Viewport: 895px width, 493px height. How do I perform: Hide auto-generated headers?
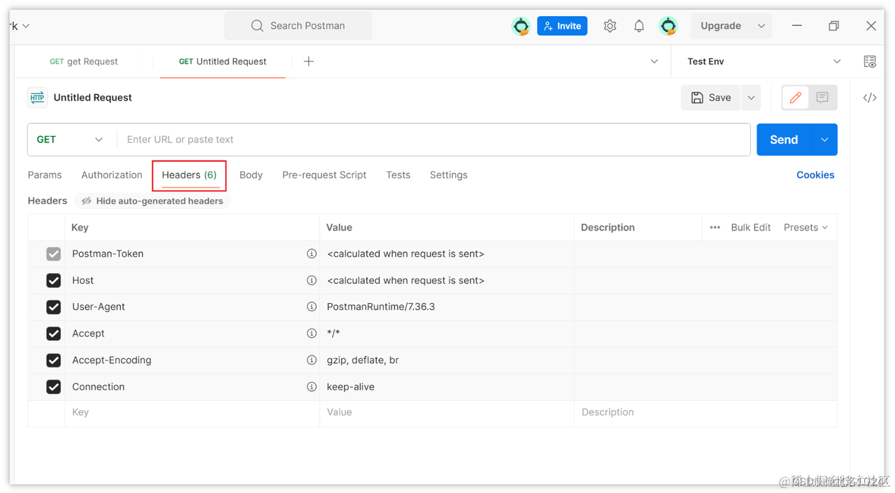tap(152, 201)
